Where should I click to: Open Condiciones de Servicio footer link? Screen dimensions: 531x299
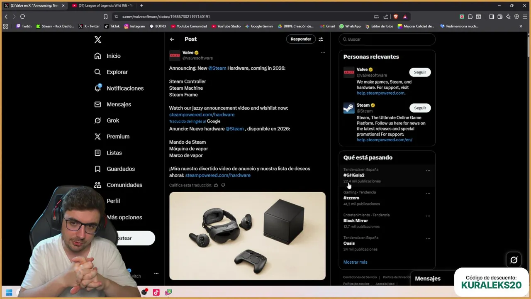click(360, 277)
